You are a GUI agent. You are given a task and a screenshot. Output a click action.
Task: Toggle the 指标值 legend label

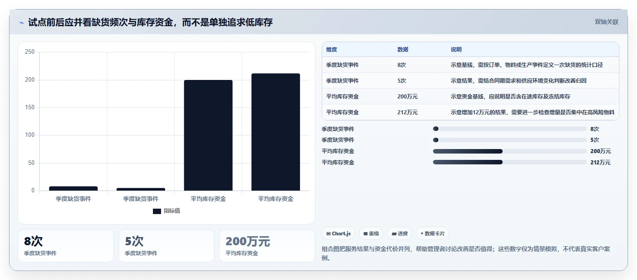172,211
